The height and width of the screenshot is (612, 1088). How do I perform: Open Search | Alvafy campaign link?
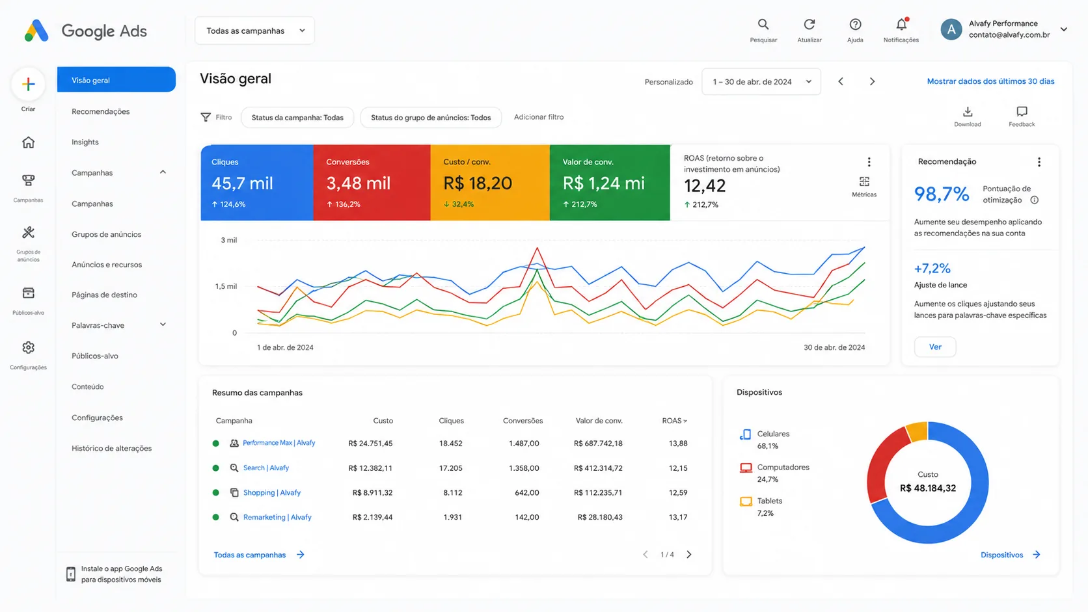click(x=266, y=468)
